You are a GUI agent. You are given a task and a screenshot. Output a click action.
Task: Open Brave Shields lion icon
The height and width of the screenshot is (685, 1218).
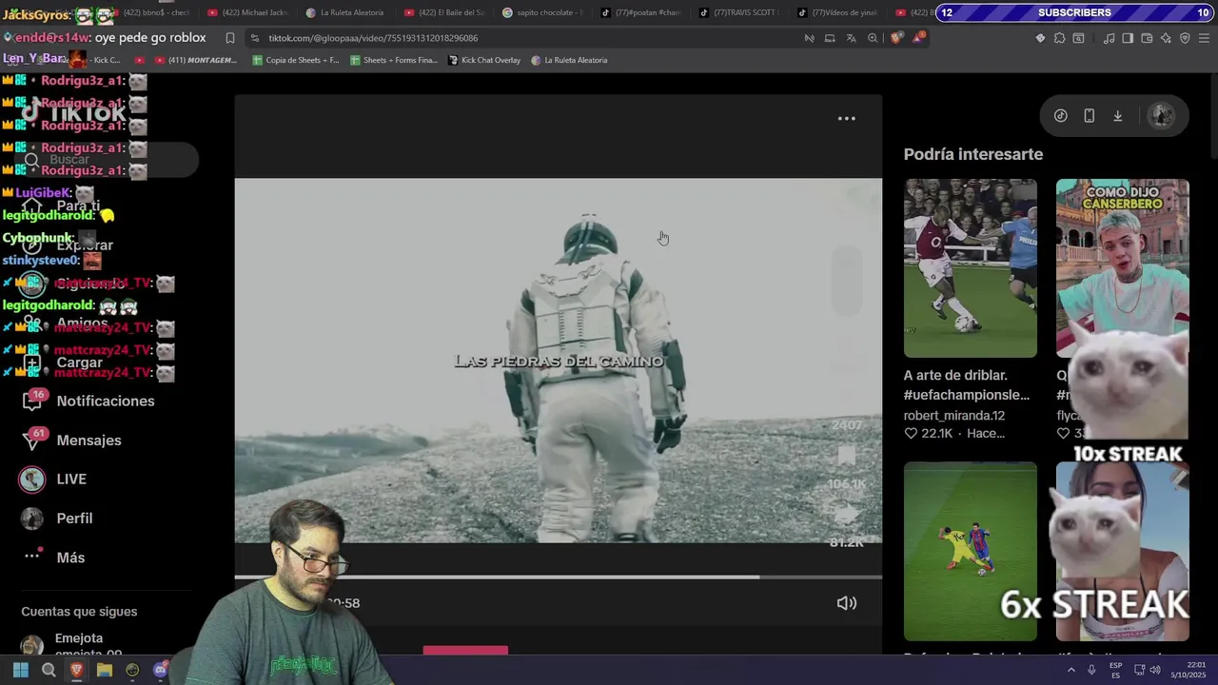[896, 38]
